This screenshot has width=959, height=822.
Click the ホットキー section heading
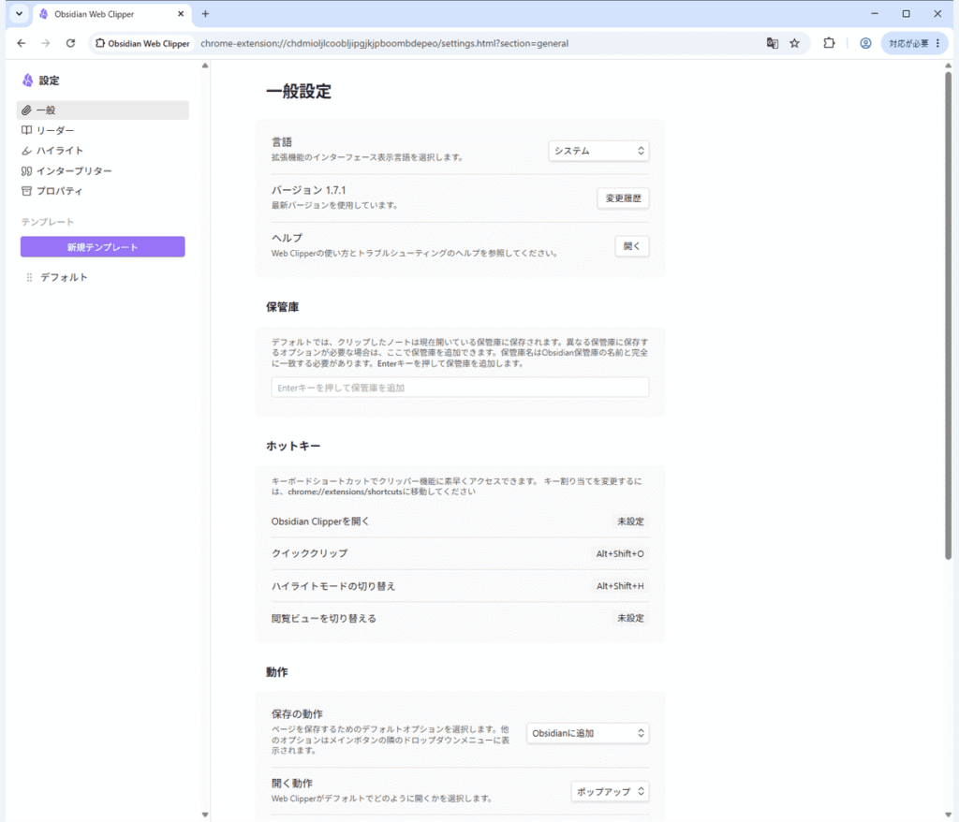pos(293,446)
